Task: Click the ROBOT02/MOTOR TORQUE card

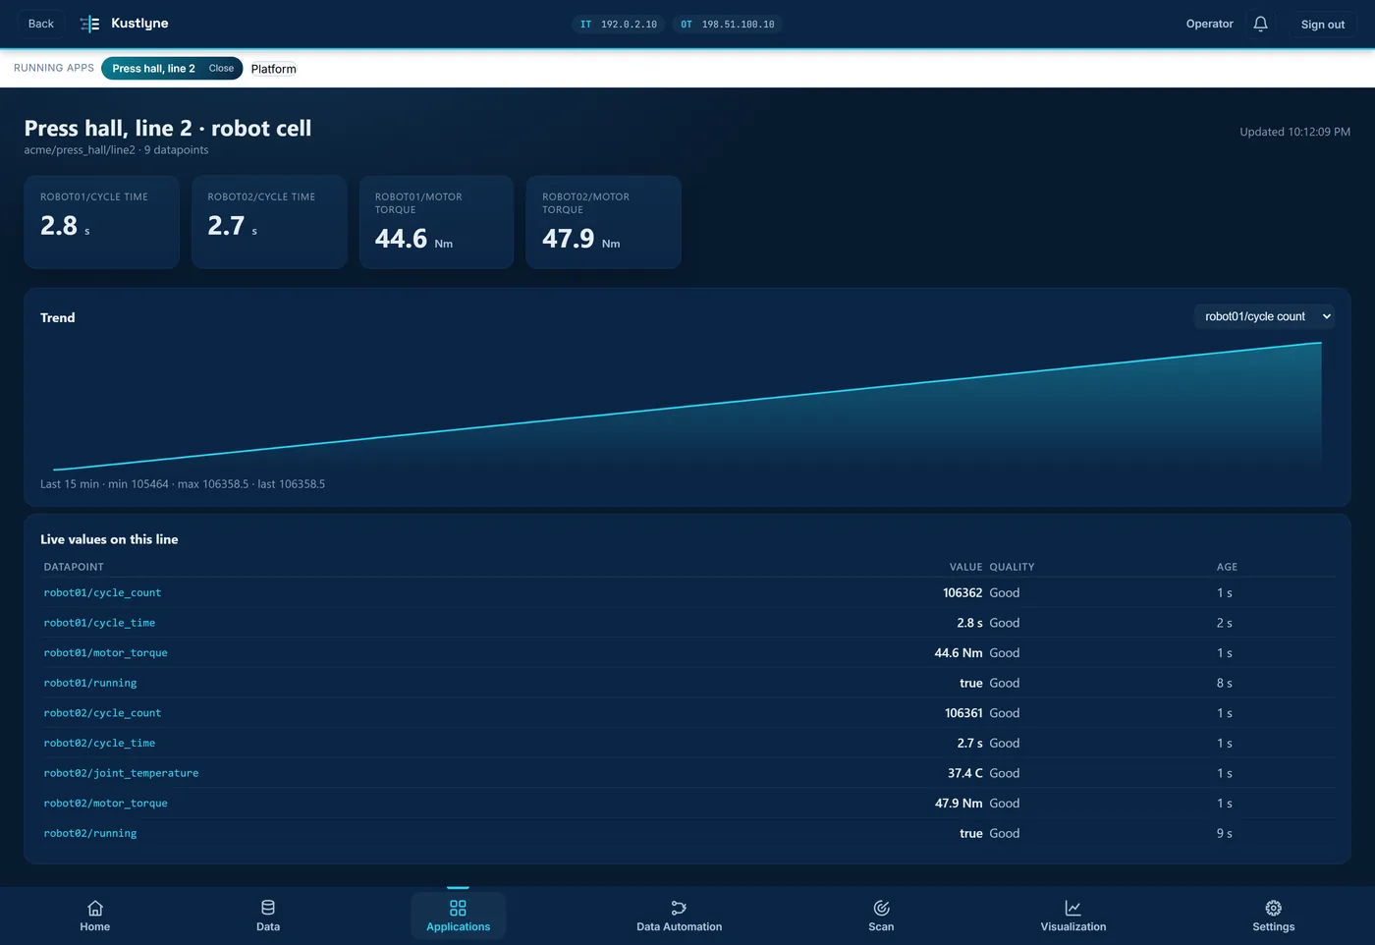Action: (x=604, y=222)
